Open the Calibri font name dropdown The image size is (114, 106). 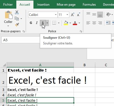pyautogui.click(x=56, y=15)
